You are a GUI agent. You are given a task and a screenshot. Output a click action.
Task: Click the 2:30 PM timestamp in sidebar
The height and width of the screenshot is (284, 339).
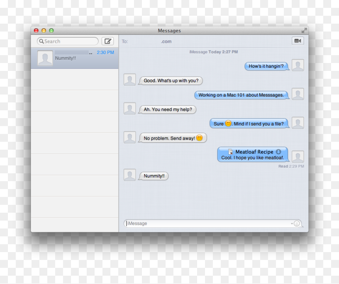[105, 52]
